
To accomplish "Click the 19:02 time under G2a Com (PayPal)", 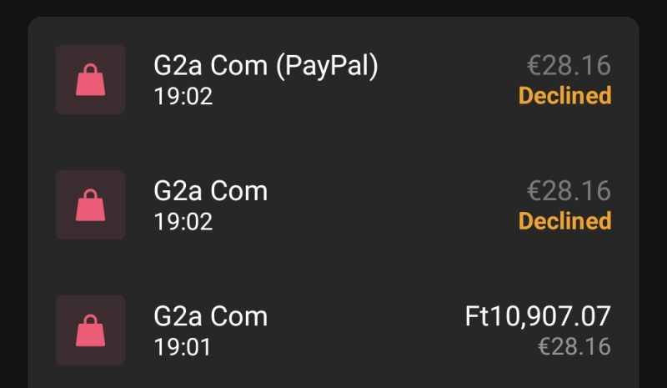I will tap(183, 97).
